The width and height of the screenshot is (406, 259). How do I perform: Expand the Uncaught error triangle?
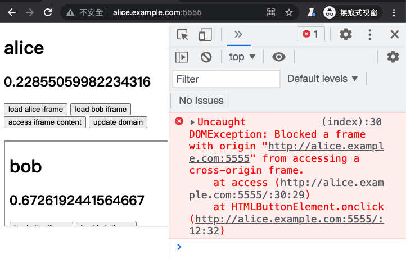[192, 122]
